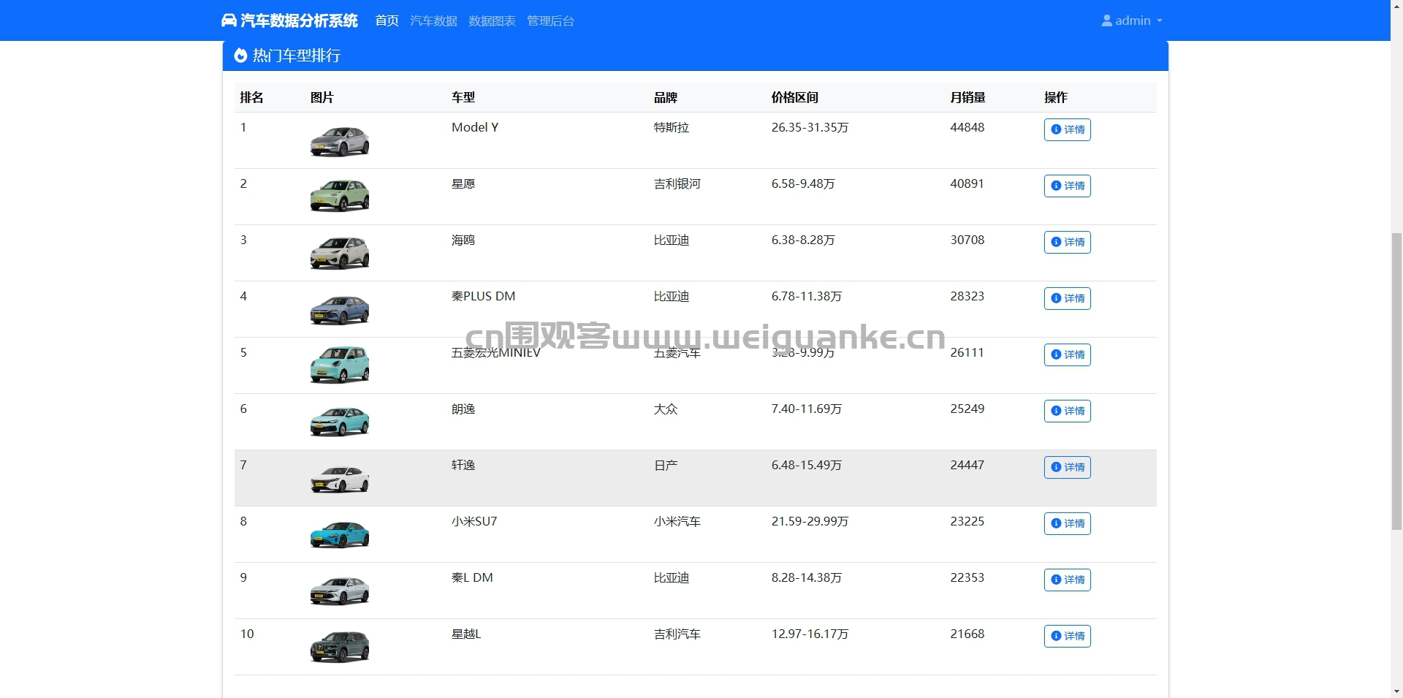The image size is (1403, 698).
Task: View 详情 for 五菱宏光MINIEV
Action: pyautogui.click(x=1067, y=354)
